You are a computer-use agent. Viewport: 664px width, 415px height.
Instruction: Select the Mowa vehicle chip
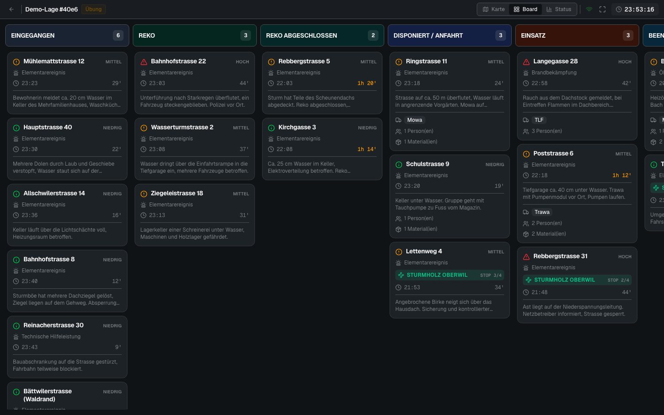[415, 120]
